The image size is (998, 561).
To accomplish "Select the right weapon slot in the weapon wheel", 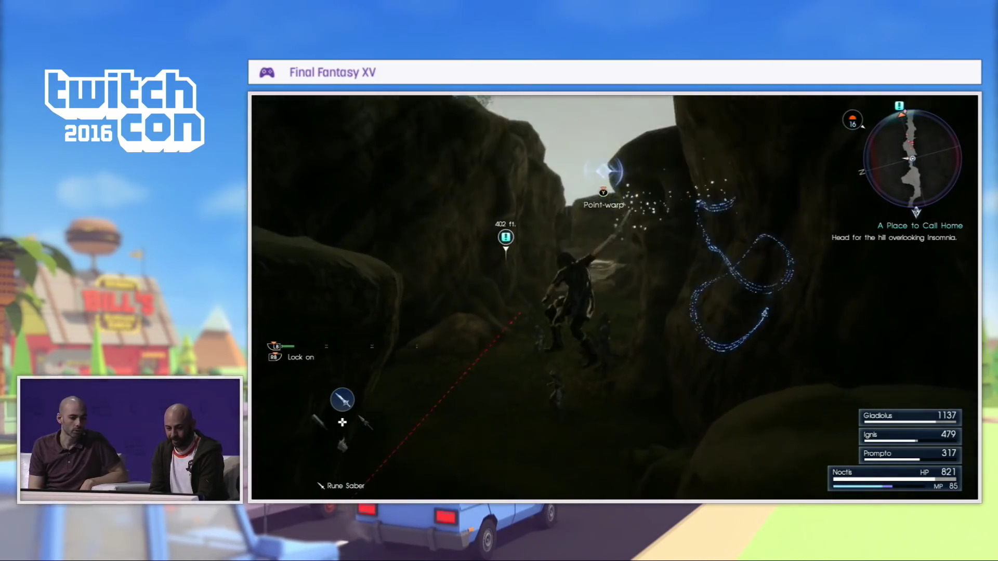I will pos(366,422).
